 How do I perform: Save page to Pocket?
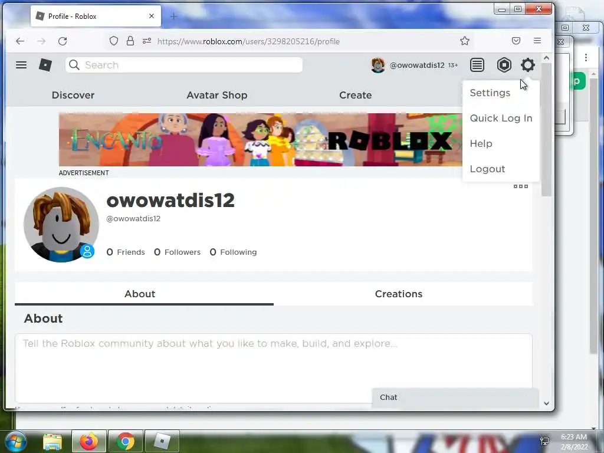(516, 41)
